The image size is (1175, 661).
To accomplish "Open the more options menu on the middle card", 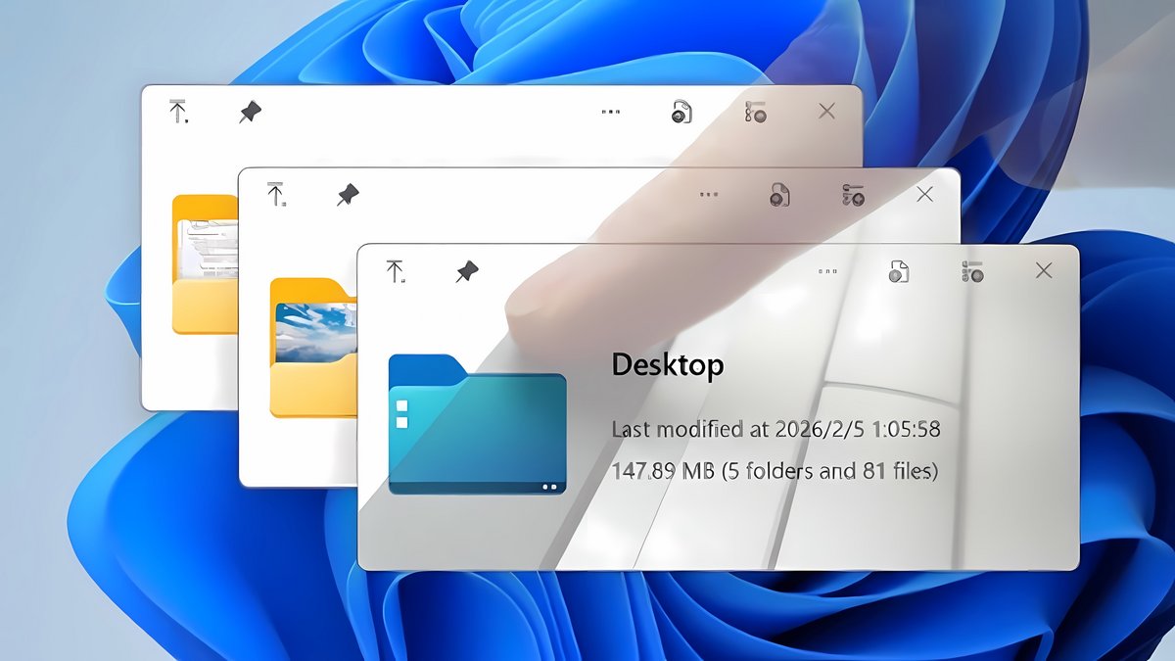I will click(x=709, y=194).
